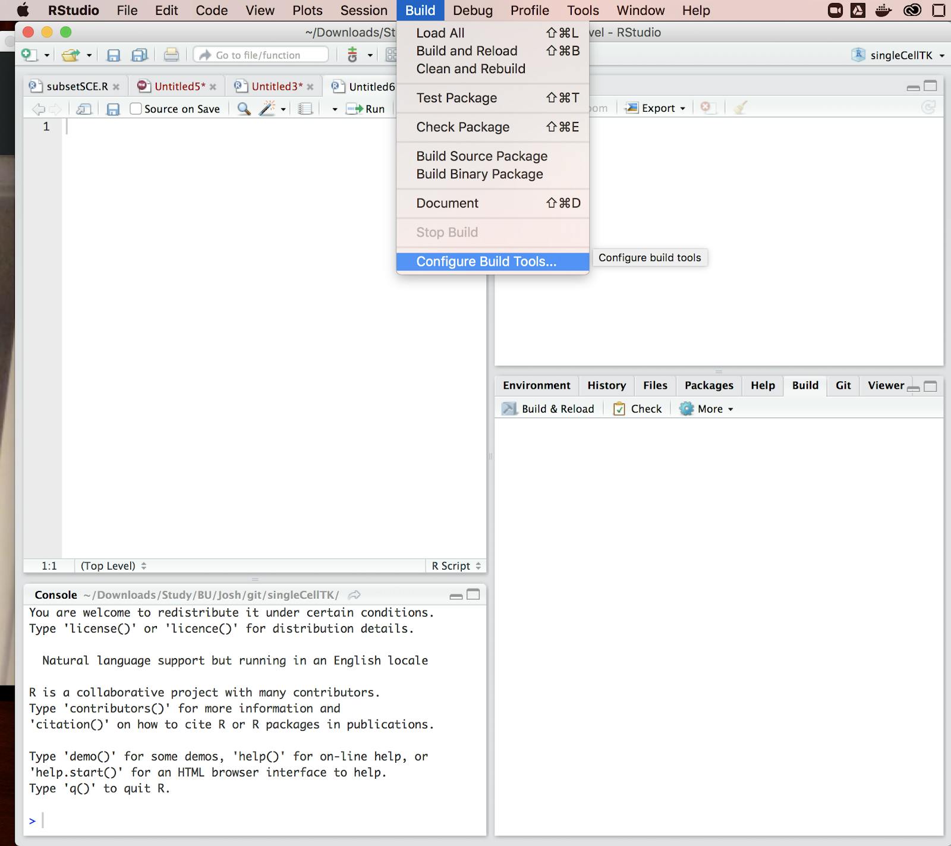The height and width of the screenshot is (846, 951).
Task: Switch to the Viewer tab
Action: [886, 385]
